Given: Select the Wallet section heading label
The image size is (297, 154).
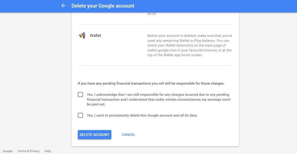Looking at the screenshot, I should (x=95, y=35).
